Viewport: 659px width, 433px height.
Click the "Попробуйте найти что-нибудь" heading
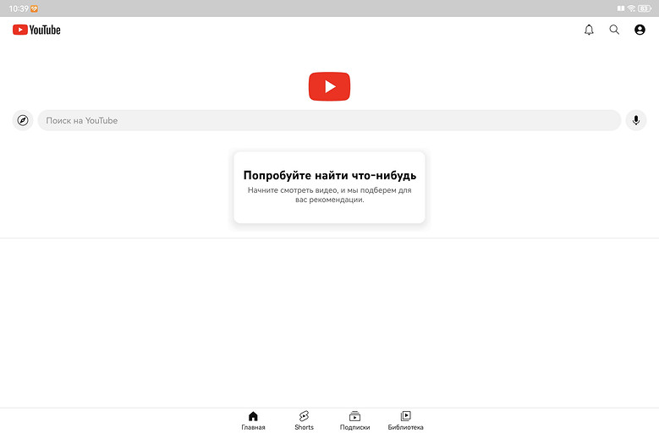coord(329,175)
